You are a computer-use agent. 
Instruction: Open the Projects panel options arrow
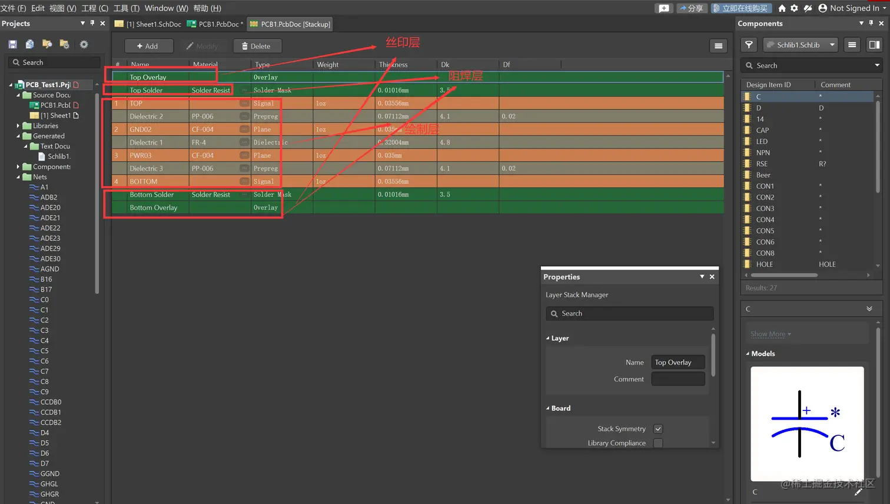pos(82,23)
